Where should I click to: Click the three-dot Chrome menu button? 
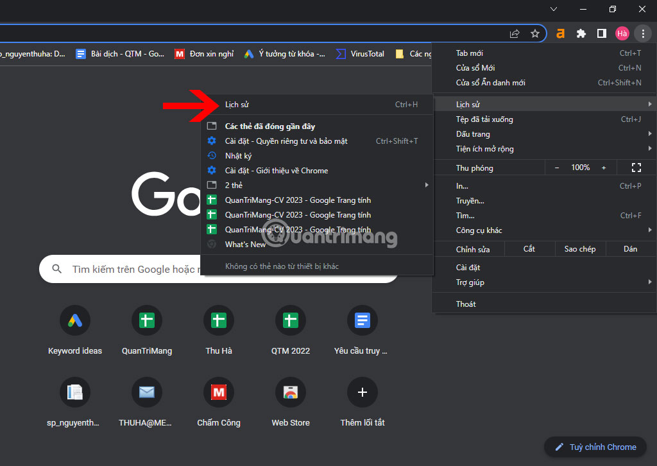click(643, 34)
